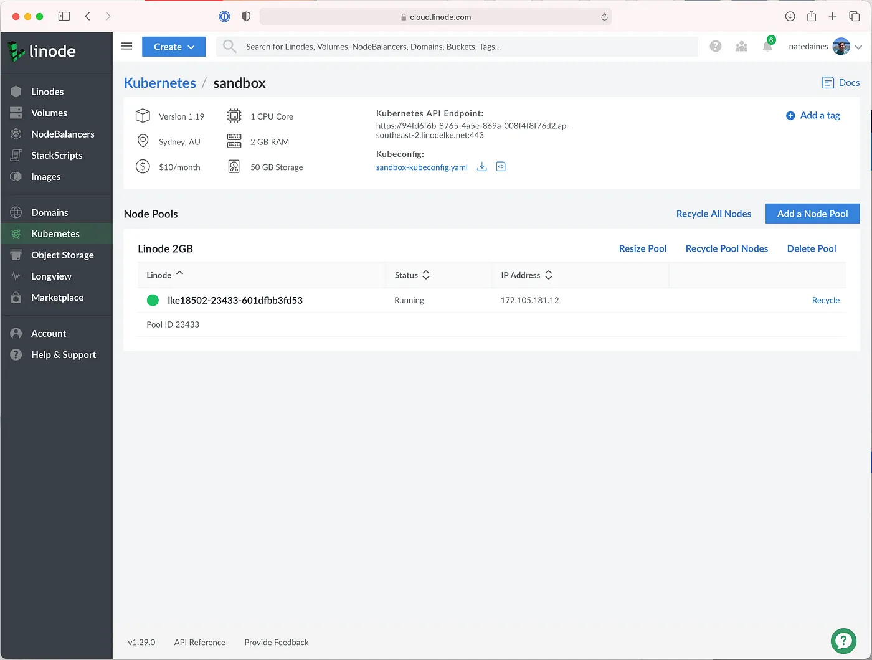This screenshot has width=872, height=660.
Task: Click the Marketplace bag icon
Action: [16, 298]
